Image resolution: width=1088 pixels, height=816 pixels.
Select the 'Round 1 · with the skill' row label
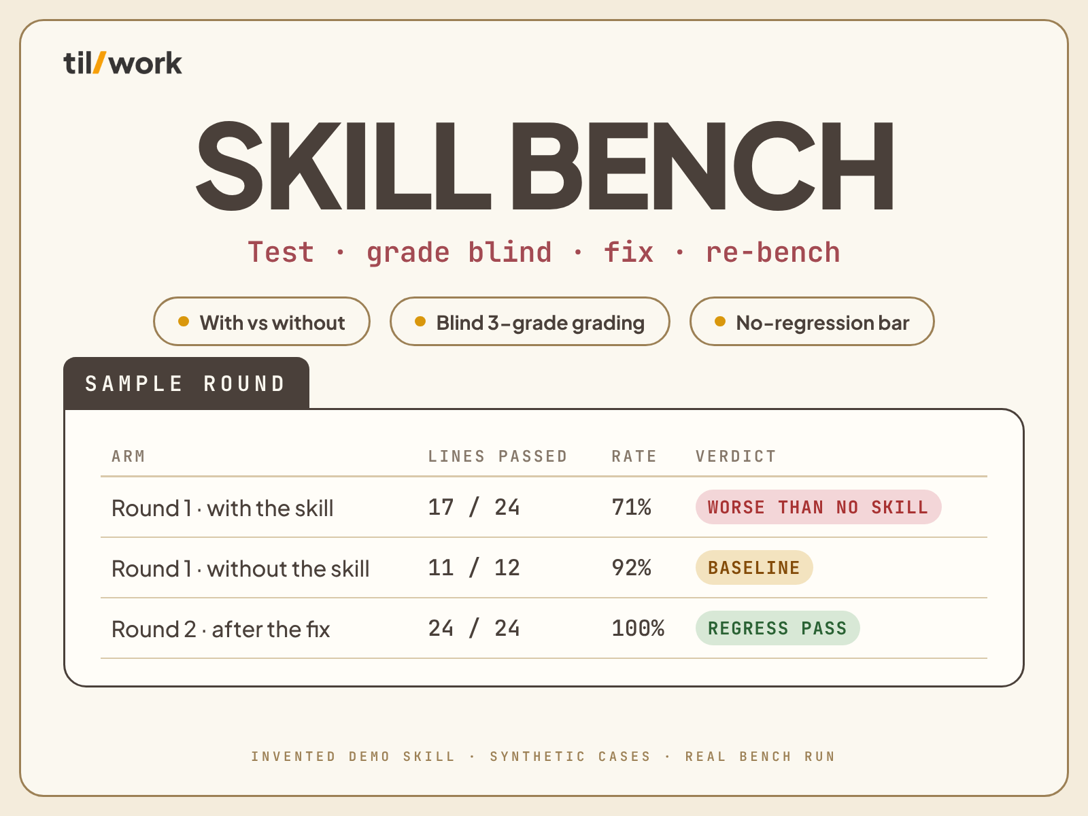(x=222, y=508)
